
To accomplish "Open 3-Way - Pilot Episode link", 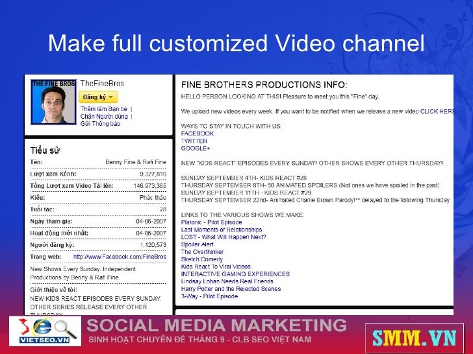I will pyautogui.click(x=209, y=296).
